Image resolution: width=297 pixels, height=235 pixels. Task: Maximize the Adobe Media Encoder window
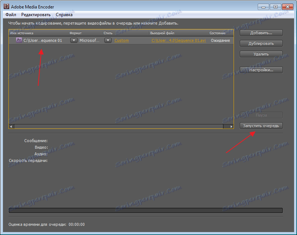point(275,7)
